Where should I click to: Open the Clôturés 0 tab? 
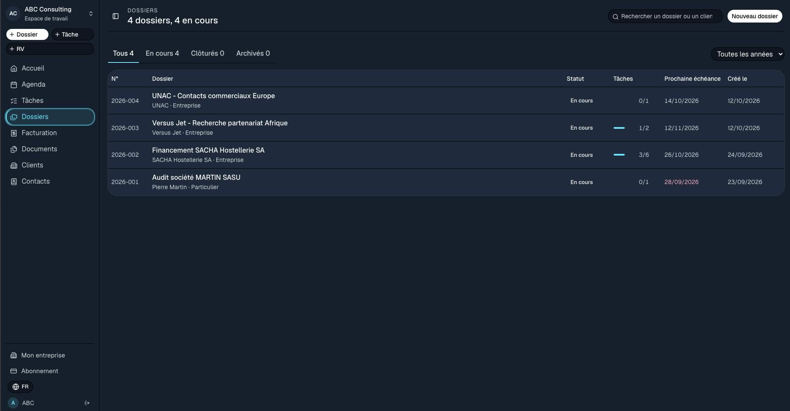(x=207, y=54)
